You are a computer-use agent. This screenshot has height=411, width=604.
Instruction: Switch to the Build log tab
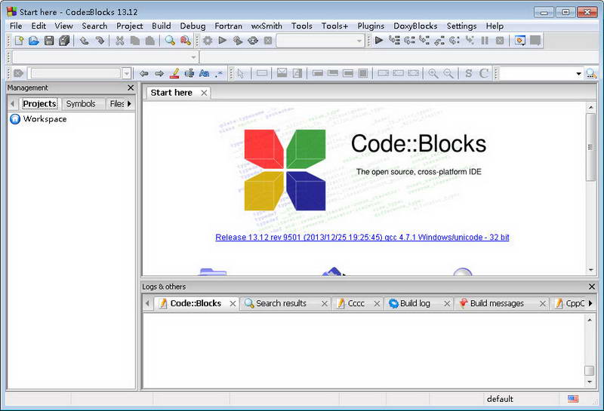click(414, 303)
